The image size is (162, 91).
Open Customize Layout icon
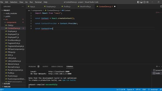point(147,2)
